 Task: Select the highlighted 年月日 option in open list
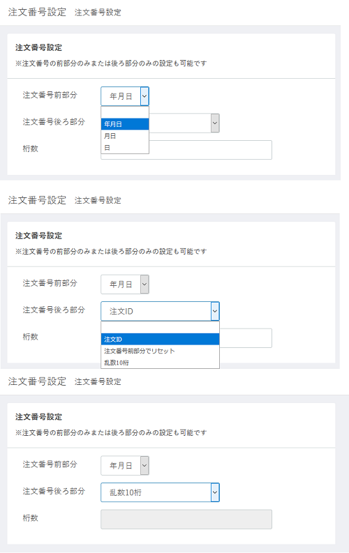pos(125,124)
